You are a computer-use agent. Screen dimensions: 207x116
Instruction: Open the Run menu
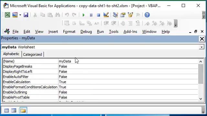pos(100,32)
